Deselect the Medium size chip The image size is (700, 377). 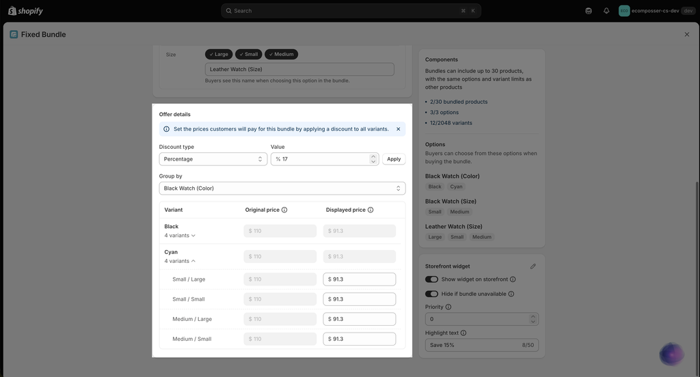pos(281,55)
